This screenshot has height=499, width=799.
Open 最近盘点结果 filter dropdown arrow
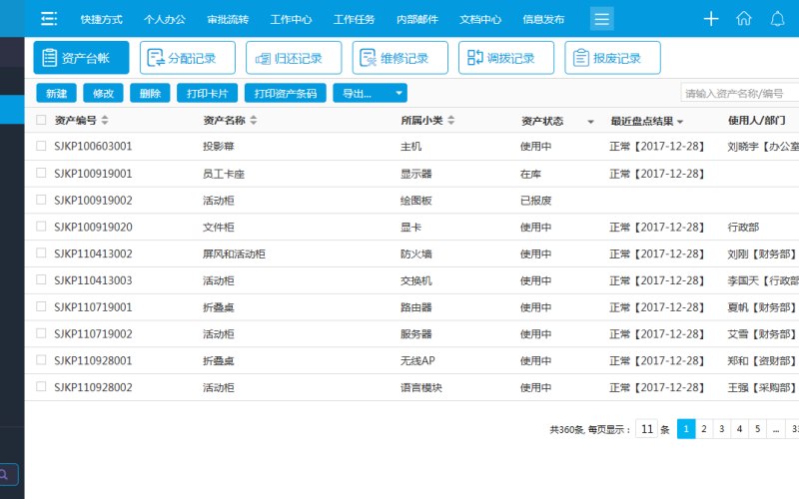pyautogui.click(x=680, y=122)
